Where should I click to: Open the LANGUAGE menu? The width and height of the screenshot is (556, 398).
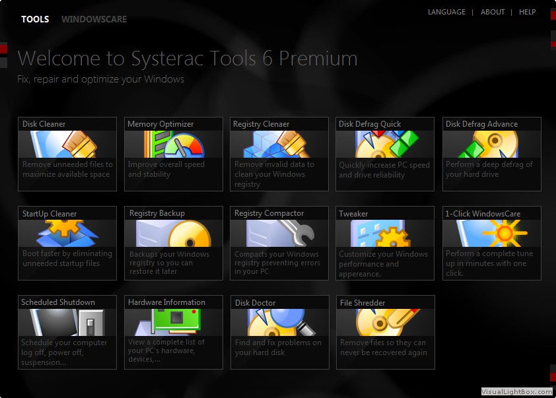447,12
